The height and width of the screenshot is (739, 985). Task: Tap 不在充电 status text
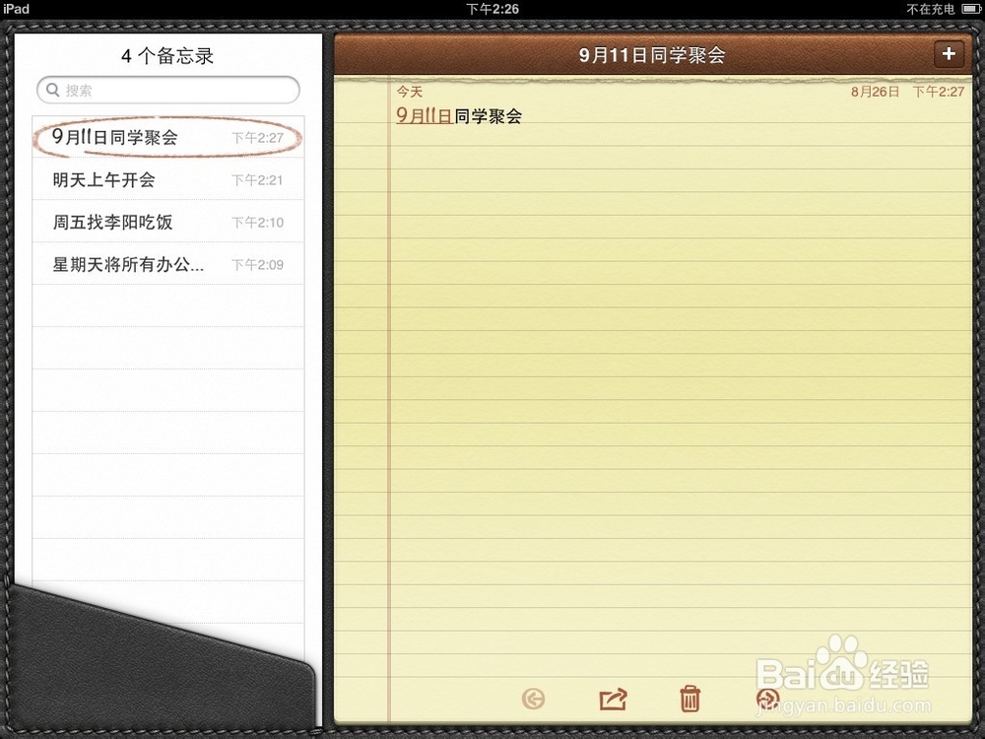pyautogui.click(x=931, y=9)
